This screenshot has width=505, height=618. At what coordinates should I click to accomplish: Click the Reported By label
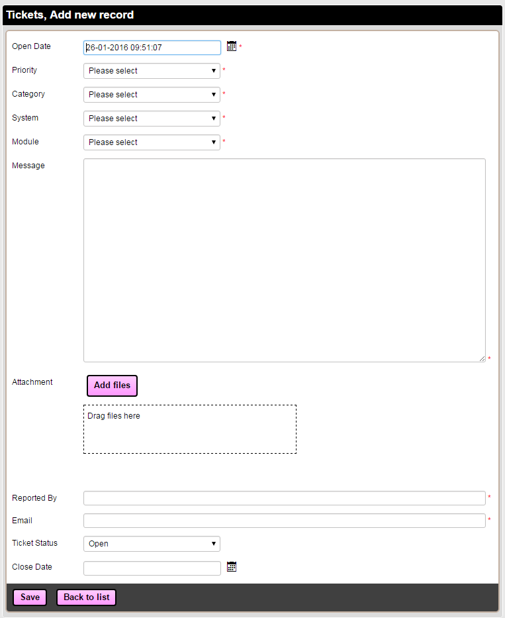pos(34,498)
